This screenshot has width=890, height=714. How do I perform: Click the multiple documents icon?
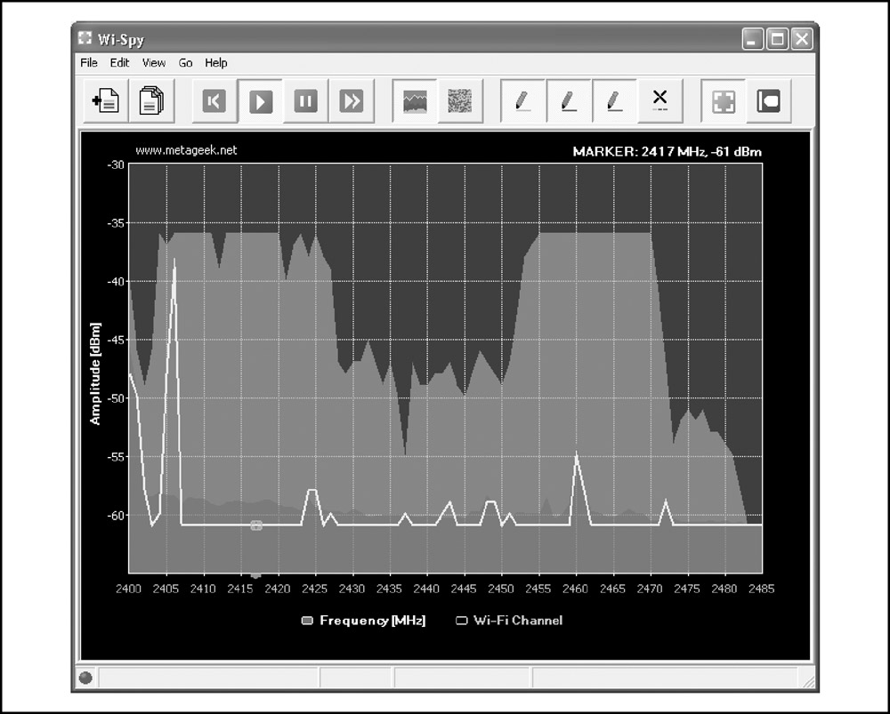pos(151,101)
